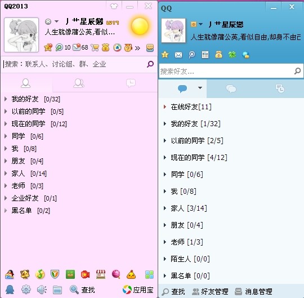Open yellow chick app icon
The height and width of the screenshot is (298, 304).
(131, 274)
